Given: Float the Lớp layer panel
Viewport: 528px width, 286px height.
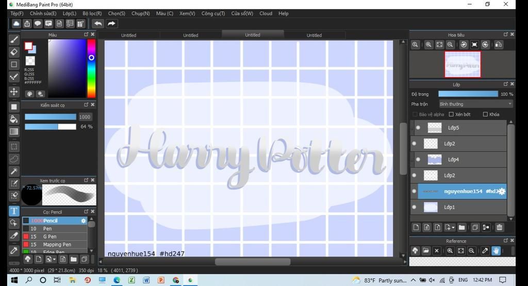Looking at the screenshot, I should (505, 84).
